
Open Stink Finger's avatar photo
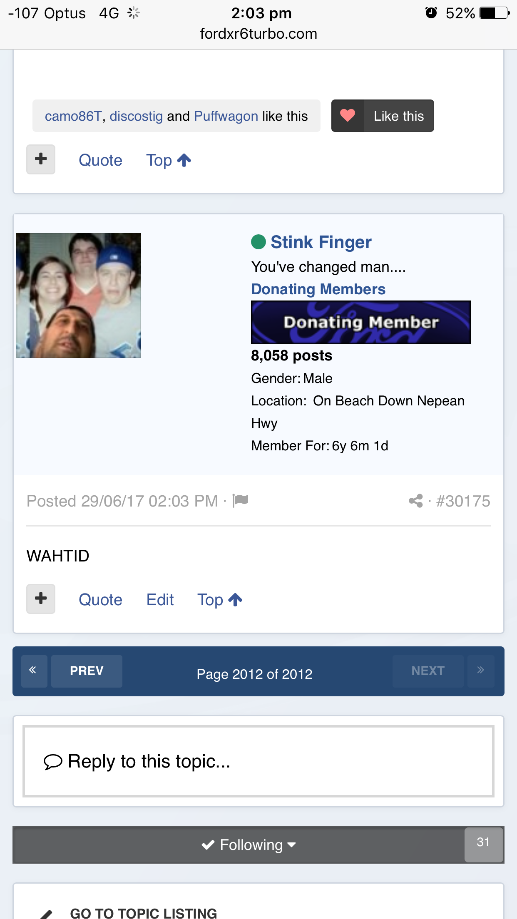pyautogui.click(x=79, y=296)
